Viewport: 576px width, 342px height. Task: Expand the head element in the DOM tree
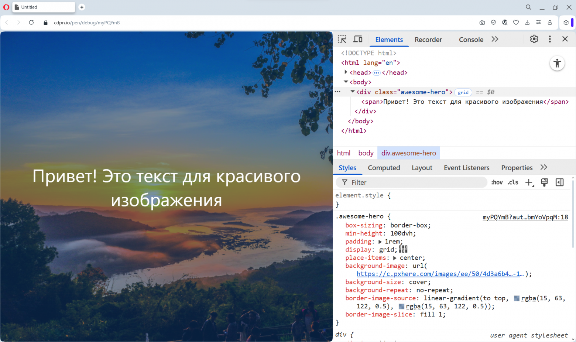pos(346,72)
